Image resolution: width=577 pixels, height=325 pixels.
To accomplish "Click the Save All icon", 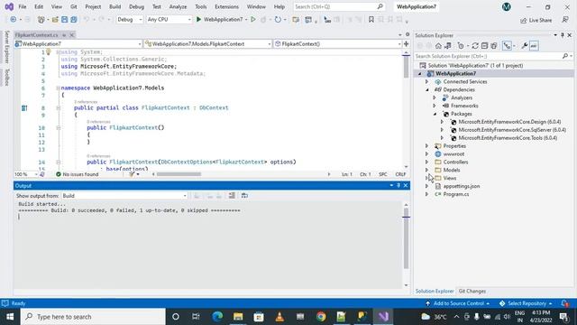I will (74, 20).
